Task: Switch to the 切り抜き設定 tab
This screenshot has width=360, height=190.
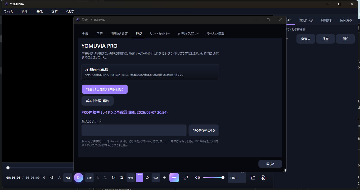Action: (119, 34)
